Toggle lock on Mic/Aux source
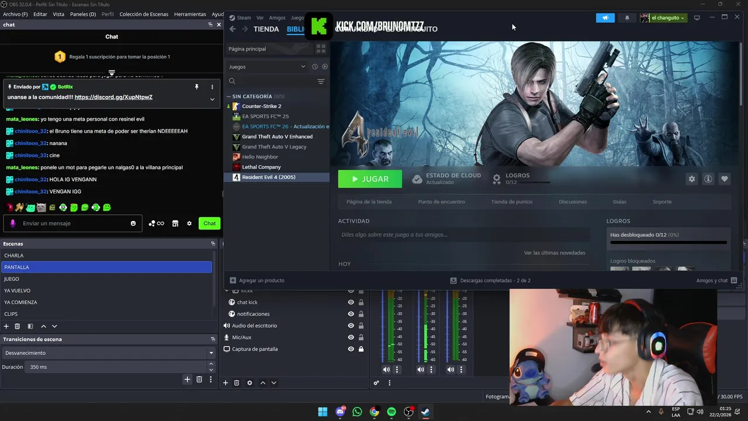Viewport: 748px width, 421px height. tap(361, 337)
